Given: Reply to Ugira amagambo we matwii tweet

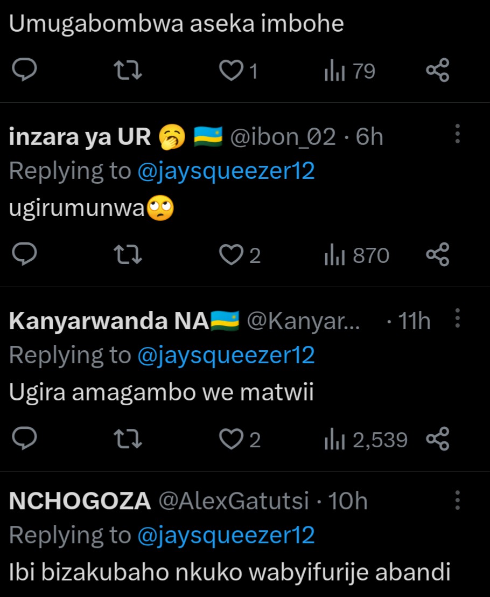Looking at the screenshot, I should (24, 440).
